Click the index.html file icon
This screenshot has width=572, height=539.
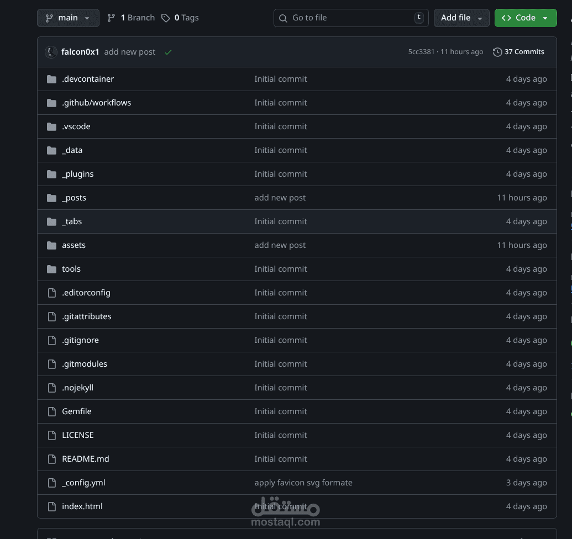(52, 506)
